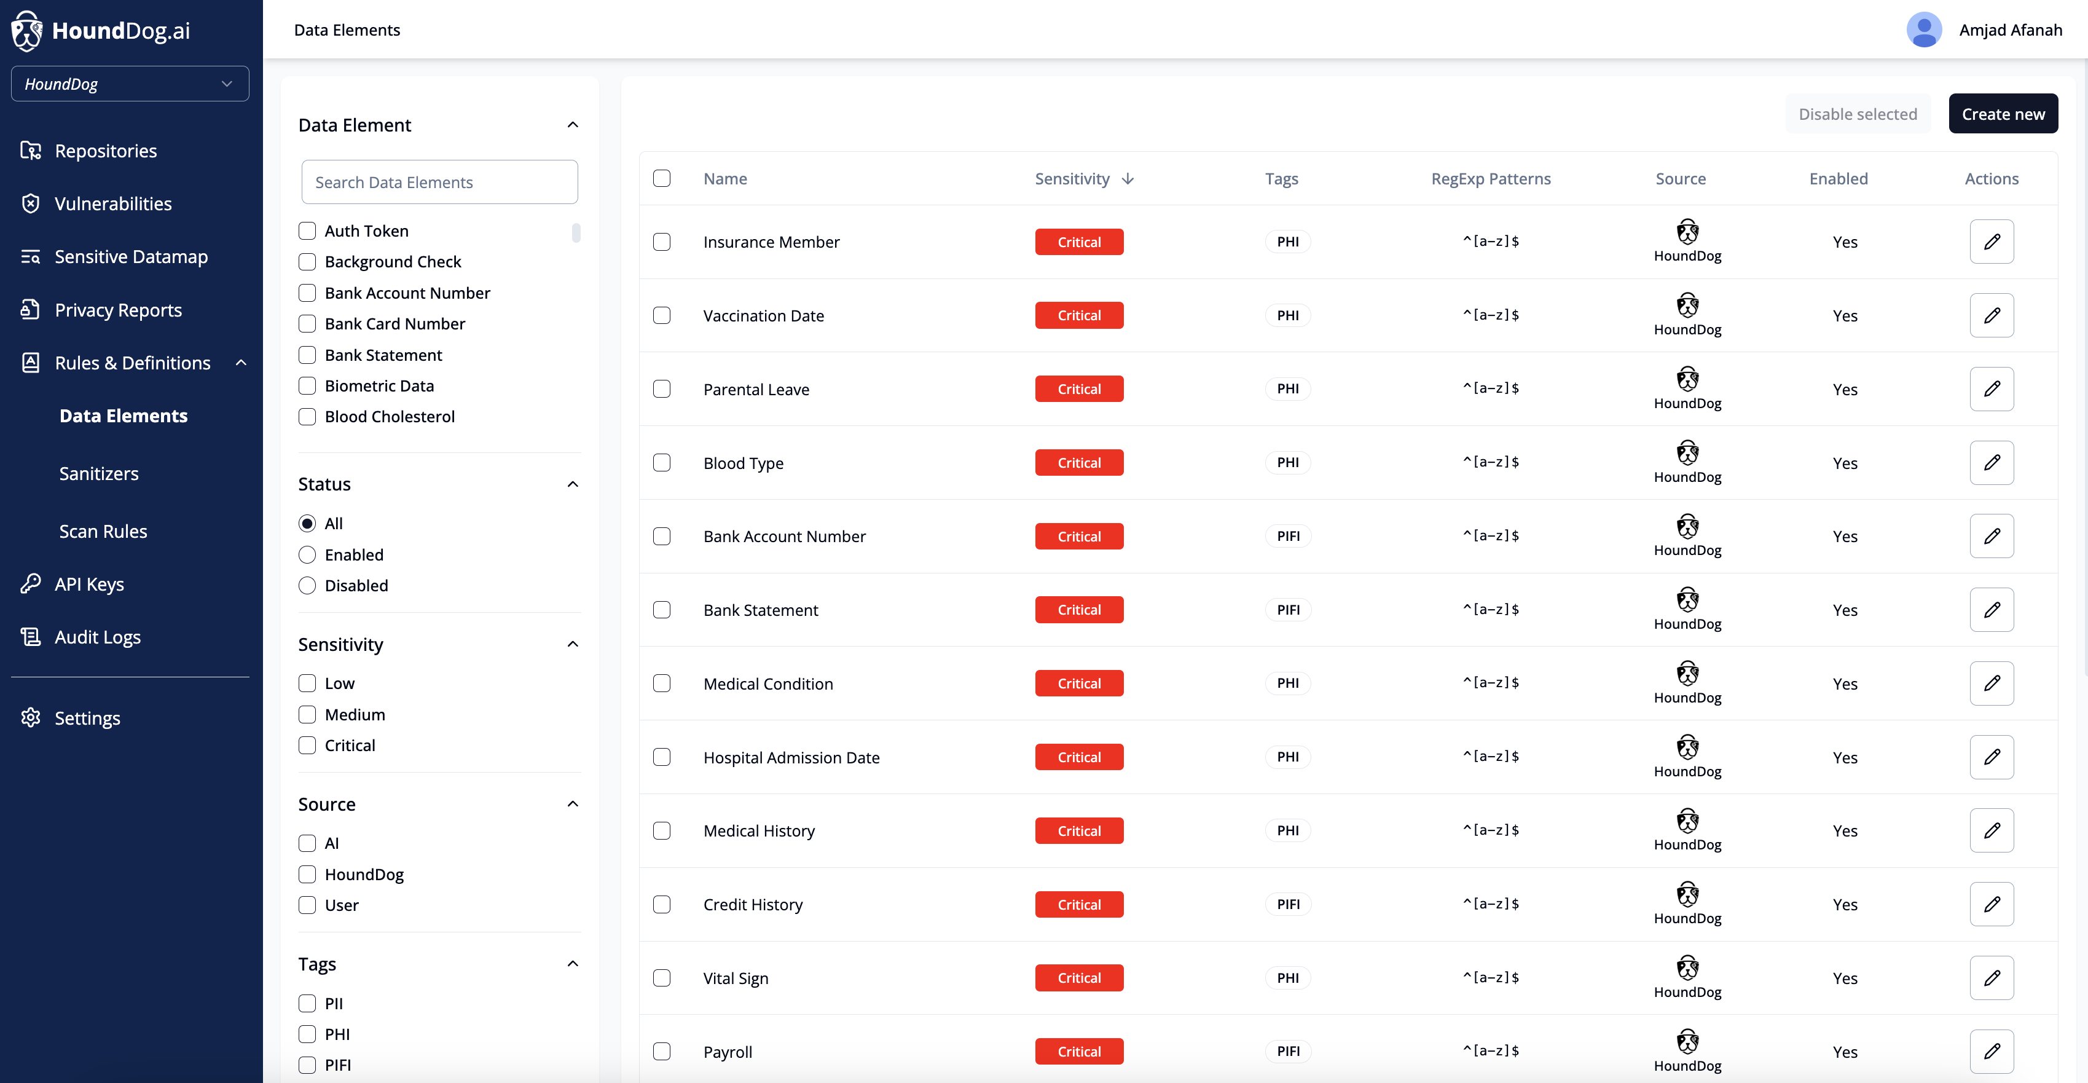
Task: Edit the Payroll row
Action: coord(1992,1052)
